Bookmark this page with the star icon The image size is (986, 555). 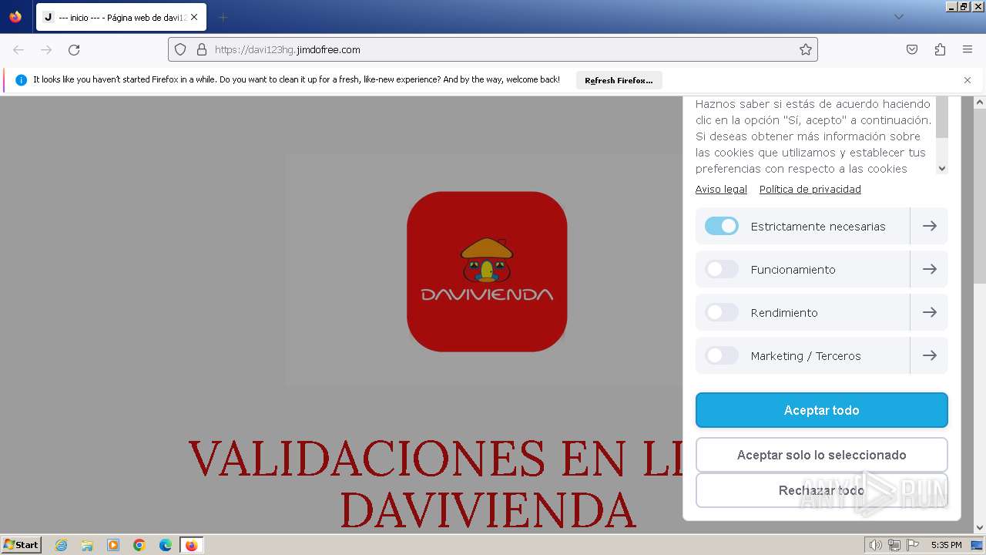806,49
